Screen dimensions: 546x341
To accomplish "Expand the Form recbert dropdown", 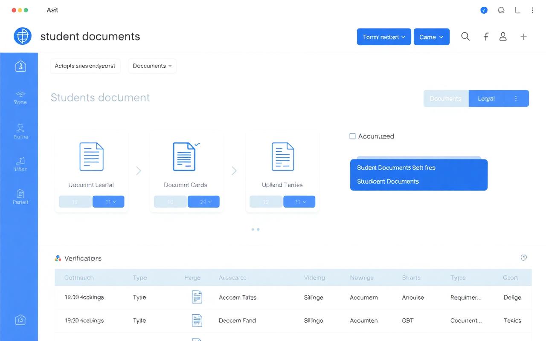I will [x=384, y=37].
